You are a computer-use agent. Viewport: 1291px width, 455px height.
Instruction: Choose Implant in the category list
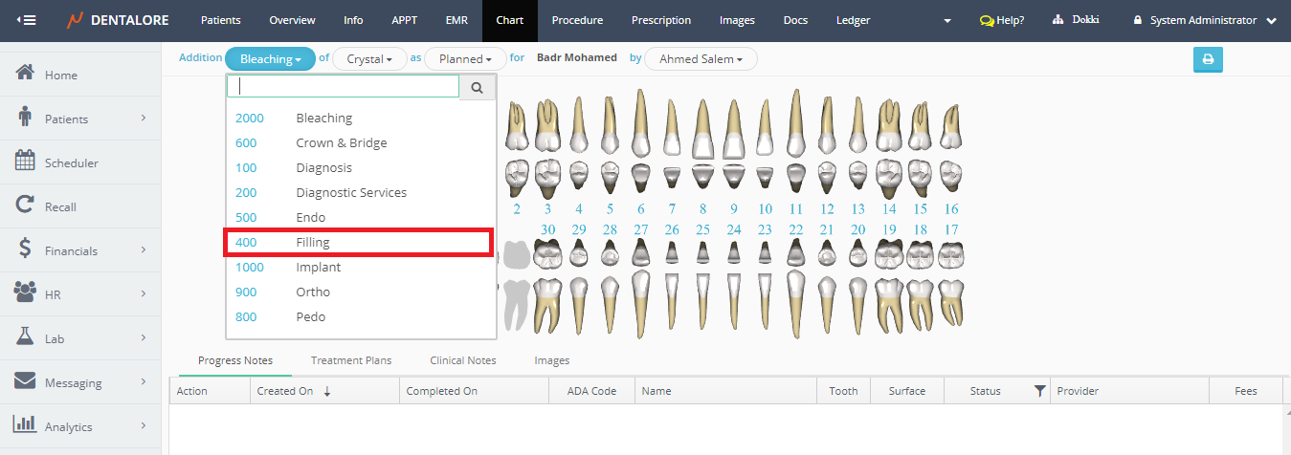(318, 268)
